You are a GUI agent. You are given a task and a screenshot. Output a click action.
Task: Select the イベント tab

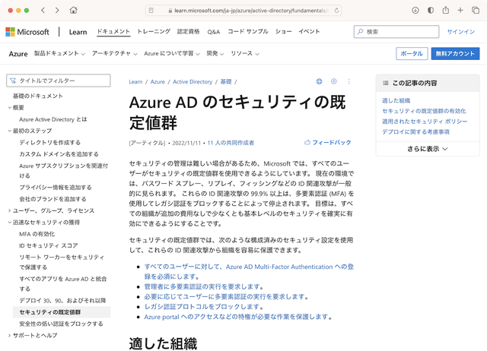(310, 32)
